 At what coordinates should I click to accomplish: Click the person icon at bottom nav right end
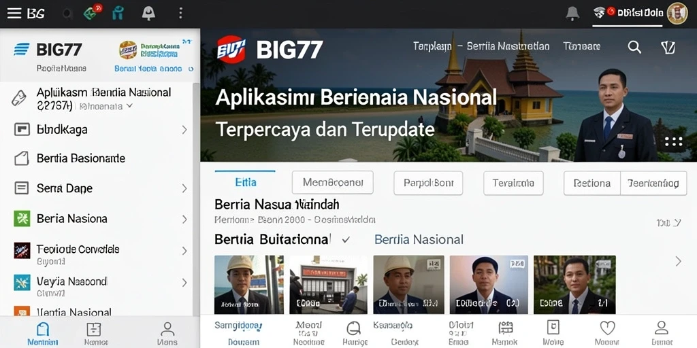coord(662,328)
